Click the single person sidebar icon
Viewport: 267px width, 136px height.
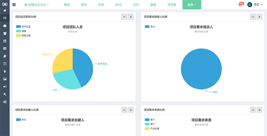(5, 72)
